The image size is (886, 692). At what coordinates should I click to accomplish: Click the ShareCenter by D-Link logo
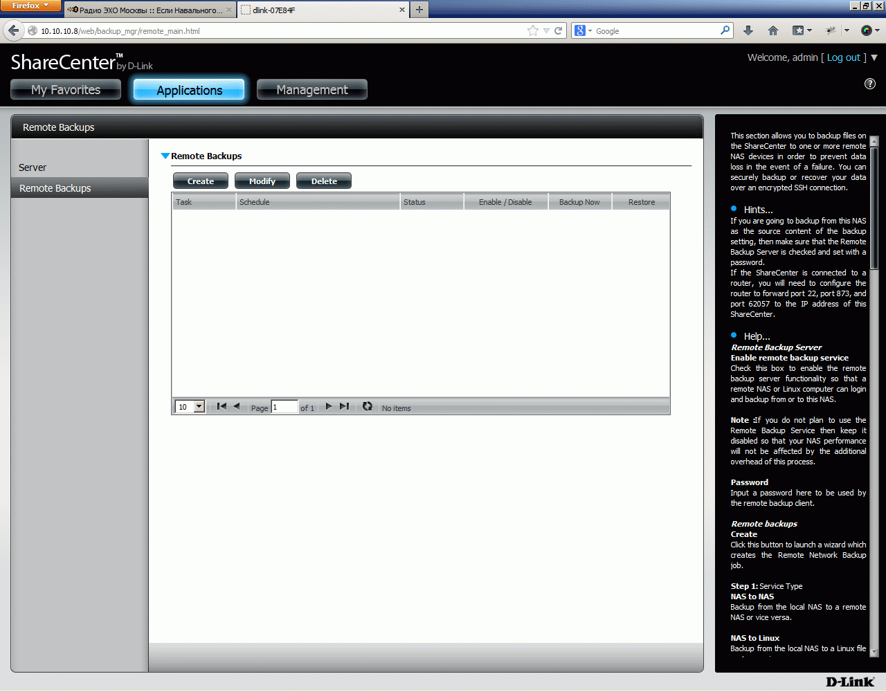82,62
